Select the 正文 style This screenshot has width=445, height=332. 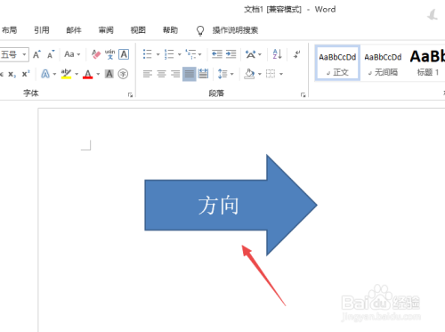(x=337, y=63)
